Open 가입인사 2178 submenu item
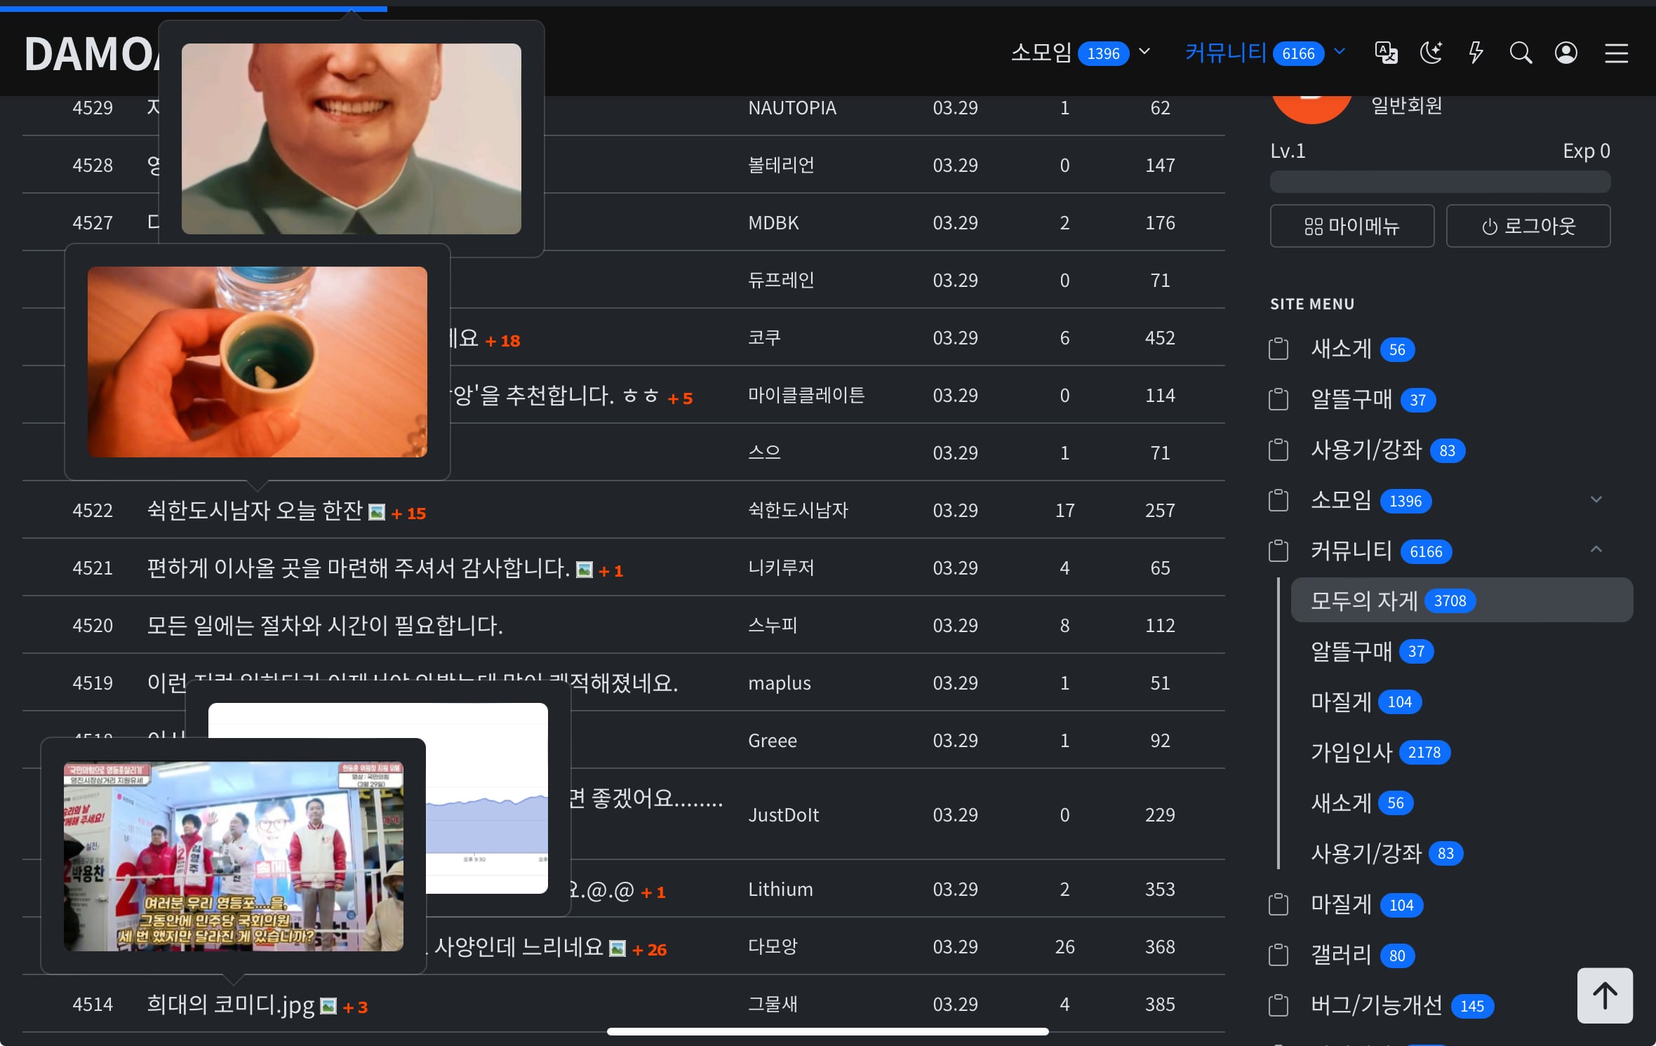 (x=1380, y=751)
